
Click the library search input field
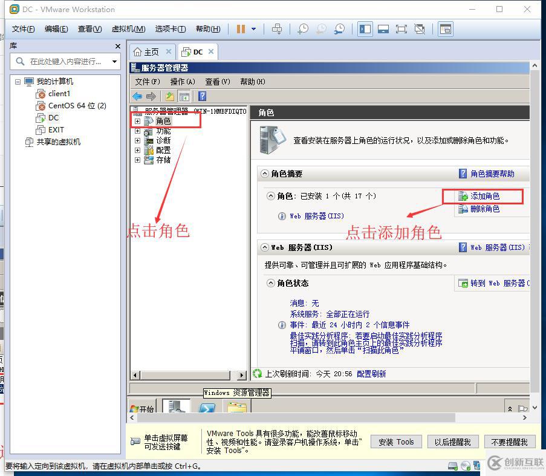click(x=65, y=62)
